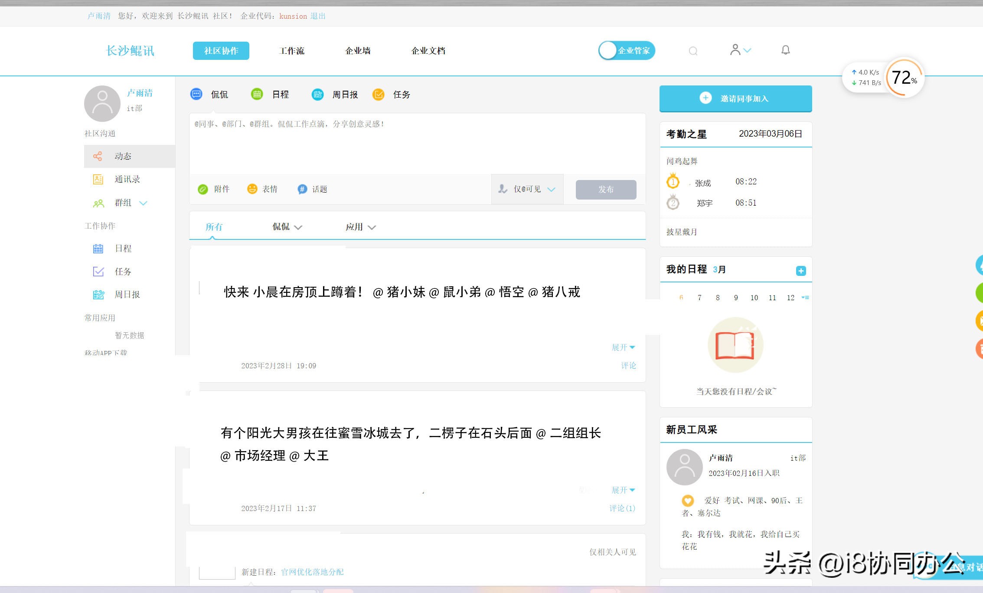The height and width of the screenshot is (593, 983).
Task: Click the notification bell icon
Action: pos(785,50)
